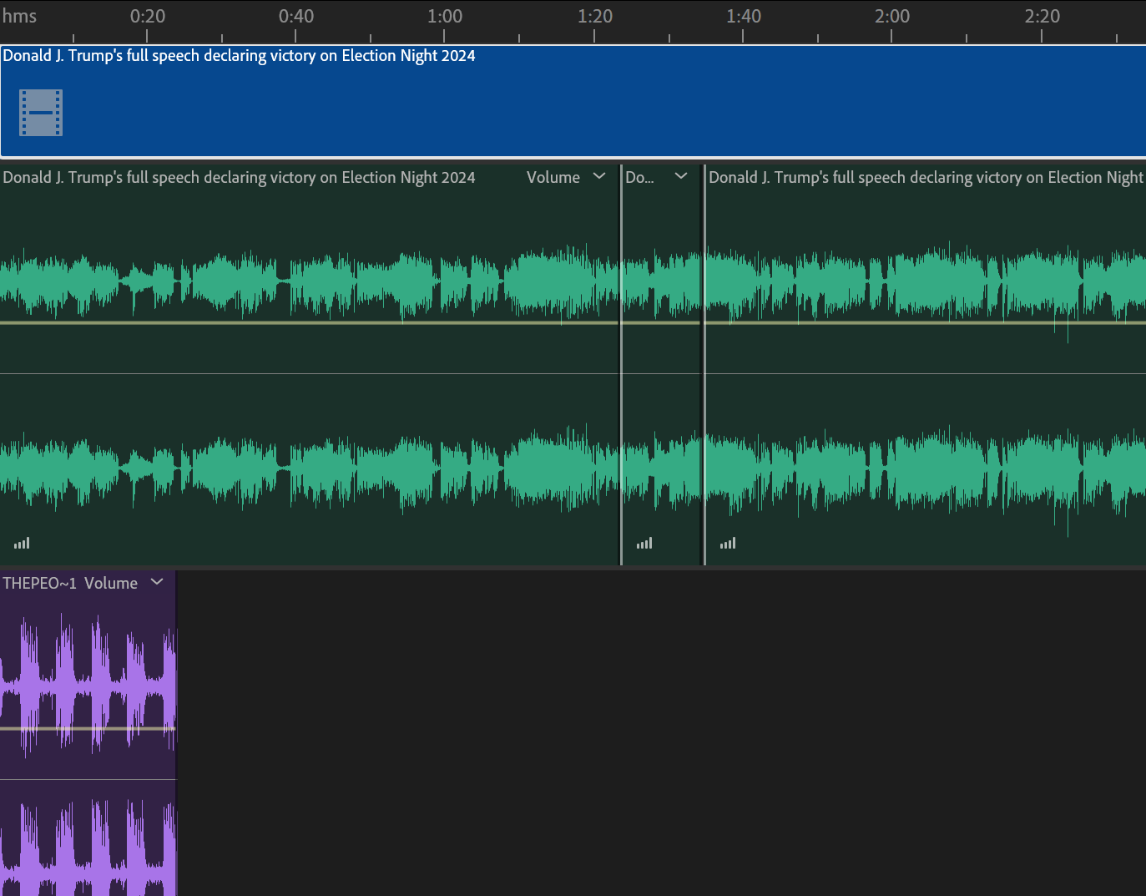Select the THEPEO~1 clip name
1146x896 pixels.
tap(40, 583)
